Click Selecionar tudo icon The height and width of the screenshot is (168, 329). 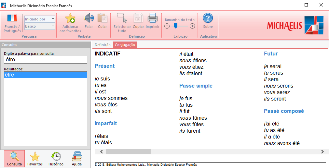(122, 18)
